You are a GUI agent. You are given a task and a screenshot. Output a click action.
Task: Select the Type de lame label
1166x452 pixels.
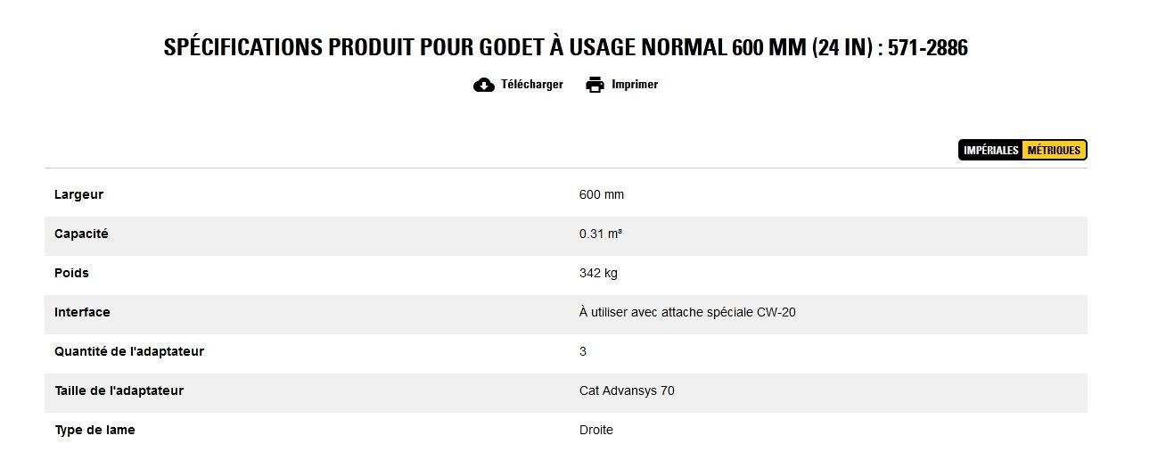tap(94, 430)
